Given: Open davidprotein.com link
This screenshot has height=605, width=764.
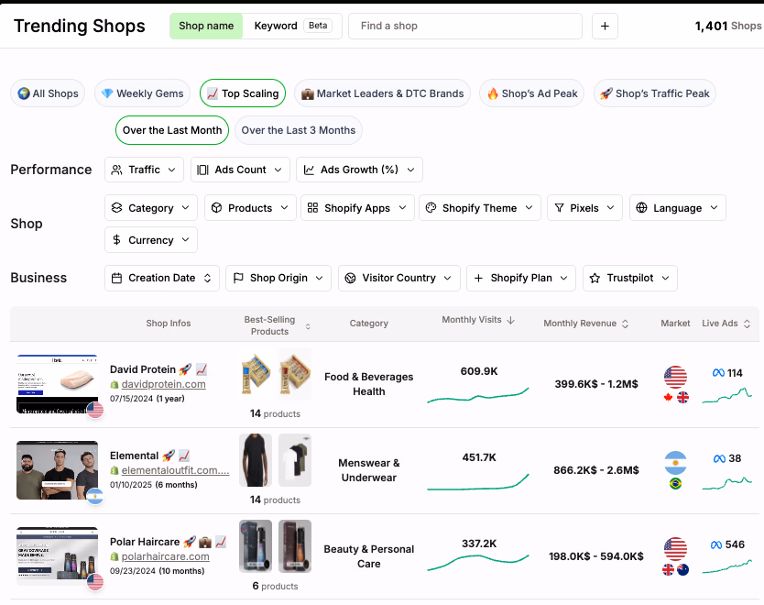Looking at the screenshot, I should [x=163, y=384].
